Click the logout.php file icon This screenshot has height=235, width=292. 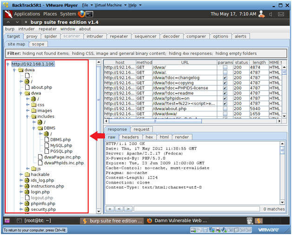coord(27,197)
